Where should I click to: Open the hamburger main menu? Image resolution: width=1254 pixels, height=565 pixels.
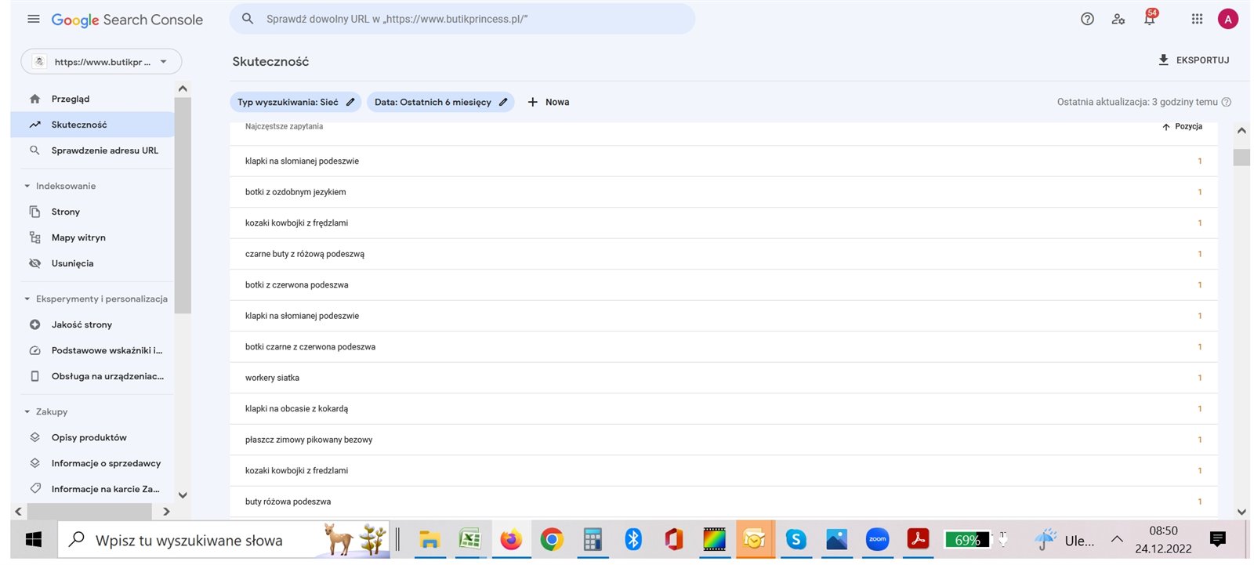34,19
